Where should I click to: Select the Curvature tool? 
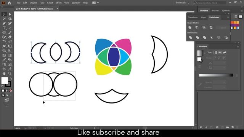click(10, 24)
